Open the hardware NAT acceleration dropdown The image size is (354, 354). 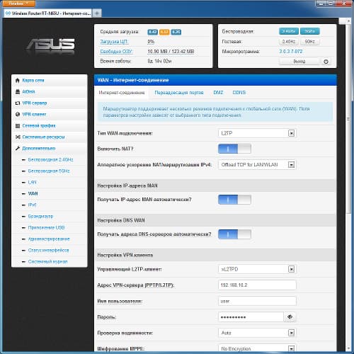coord(257,165)
